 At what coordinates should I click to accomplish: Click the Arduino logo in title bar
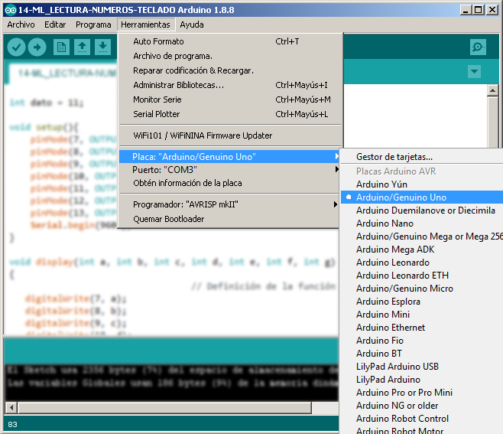10,10
